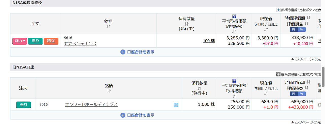Open the 買い dropdown for 共立メンテナンス
This screenshot has width=325, height=124.
(20, 41)
